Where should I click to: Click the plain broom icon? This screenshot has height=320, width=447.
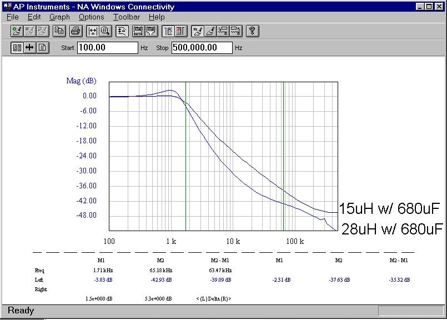tap(210, 31)
